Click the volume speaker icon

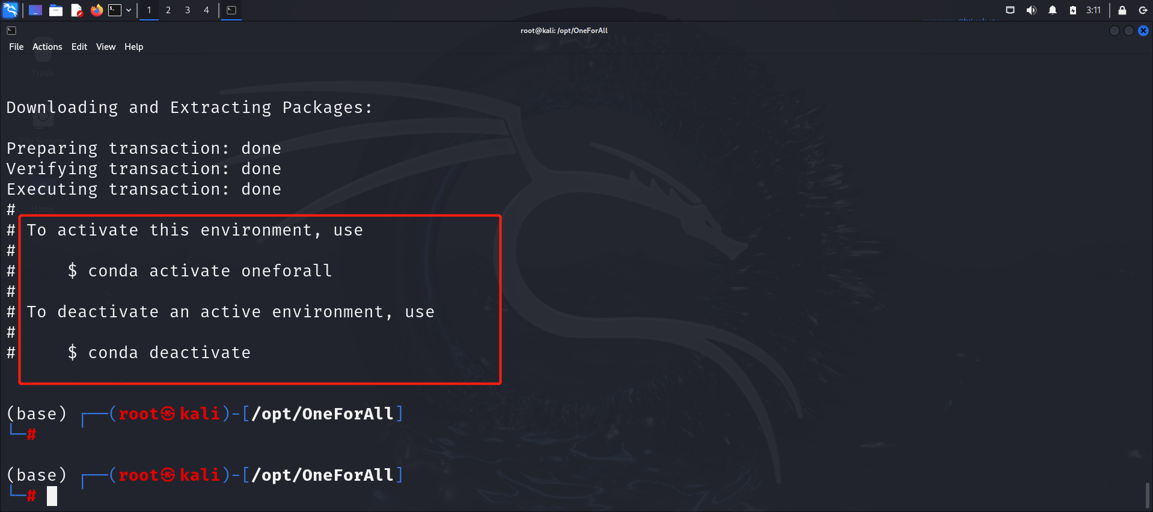pos(1032,10)
